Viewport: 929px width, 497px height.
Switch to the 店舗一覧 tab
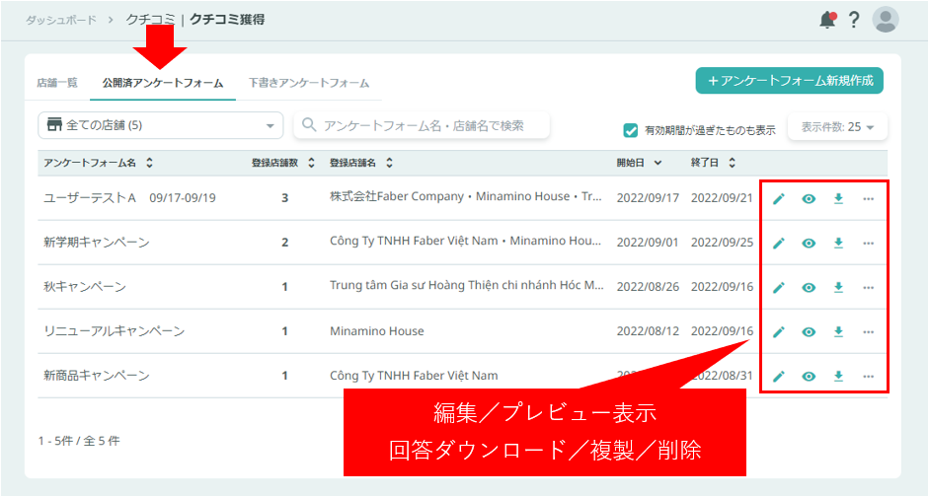pos(57,84)
